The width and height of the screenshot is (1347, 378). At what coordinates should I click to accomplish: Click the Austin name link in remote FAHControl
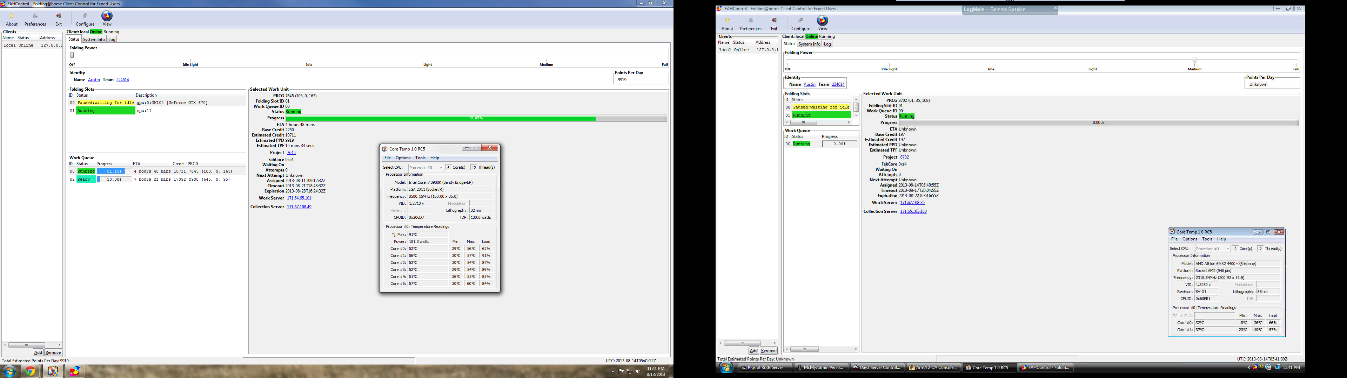click(810, 85)
